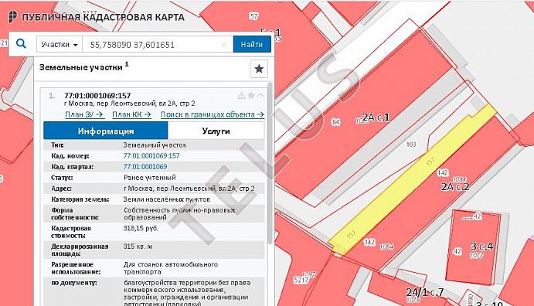
Task: Click the Земли населённых пунктов value
Action: click(x=166, y=199)
